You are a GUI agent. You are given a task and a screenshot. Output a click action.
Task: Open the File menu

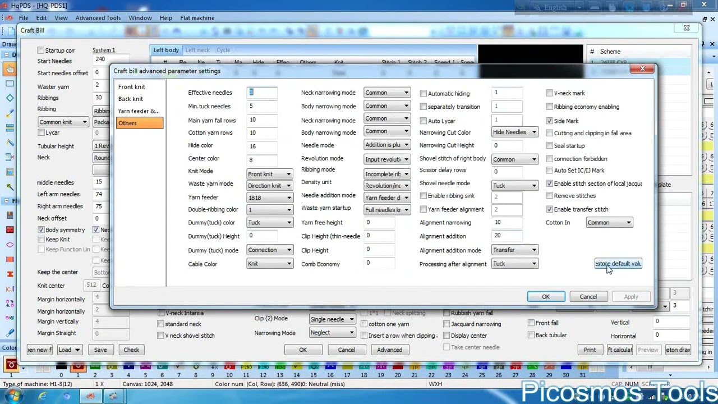click(x=24, y=18)
